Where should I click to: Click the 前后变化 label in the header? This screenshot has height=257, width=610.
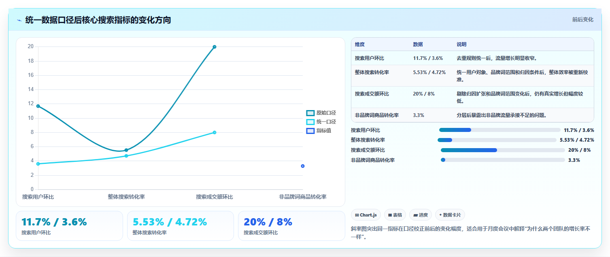tap(583, 19)
